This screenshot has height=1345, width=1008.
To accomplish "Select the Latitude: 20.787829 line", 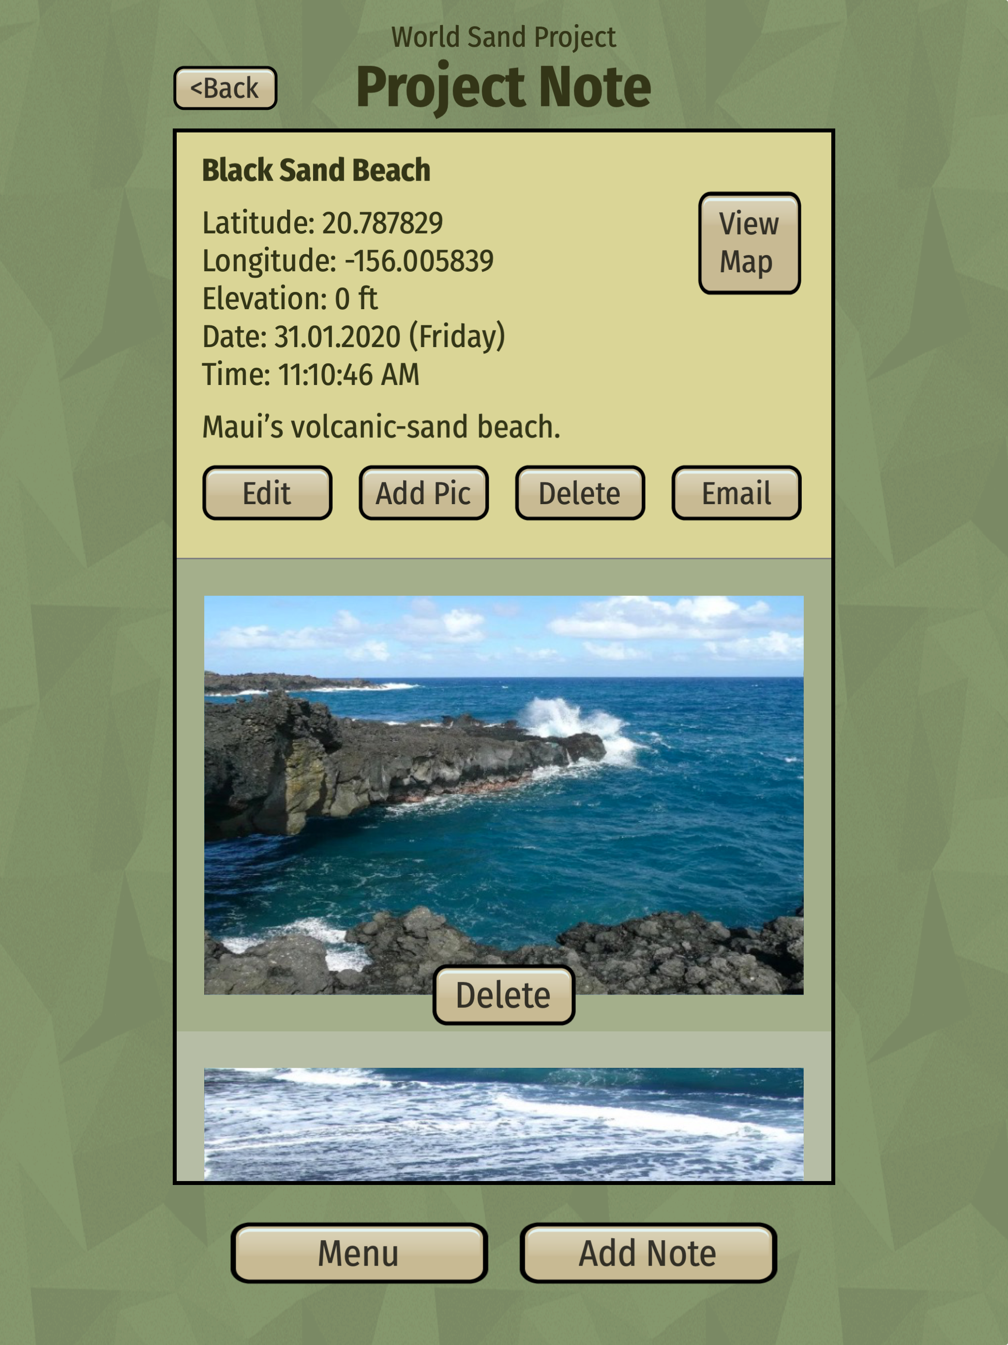I will tap(322, 223).
